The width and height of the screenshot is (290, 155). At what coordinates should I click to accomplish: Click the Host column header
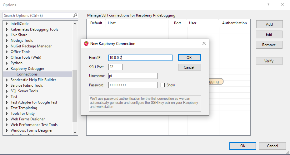tap(112, 23)
